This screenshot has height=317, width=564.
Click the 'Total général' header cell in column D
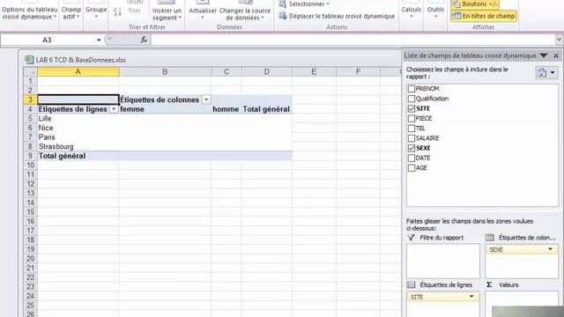266,109
